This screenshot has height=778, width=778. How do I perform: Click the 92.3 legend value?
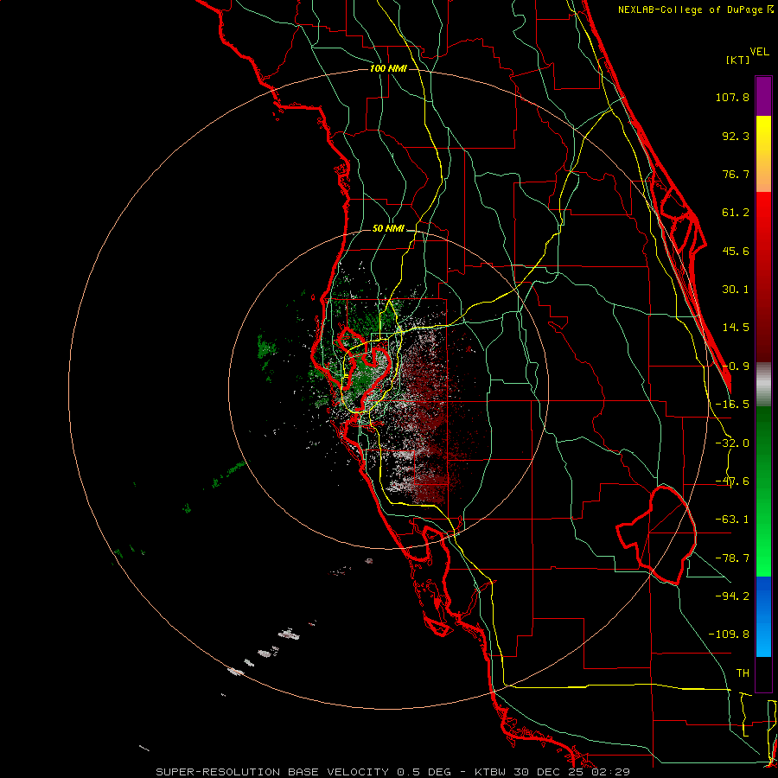[736, 136]
